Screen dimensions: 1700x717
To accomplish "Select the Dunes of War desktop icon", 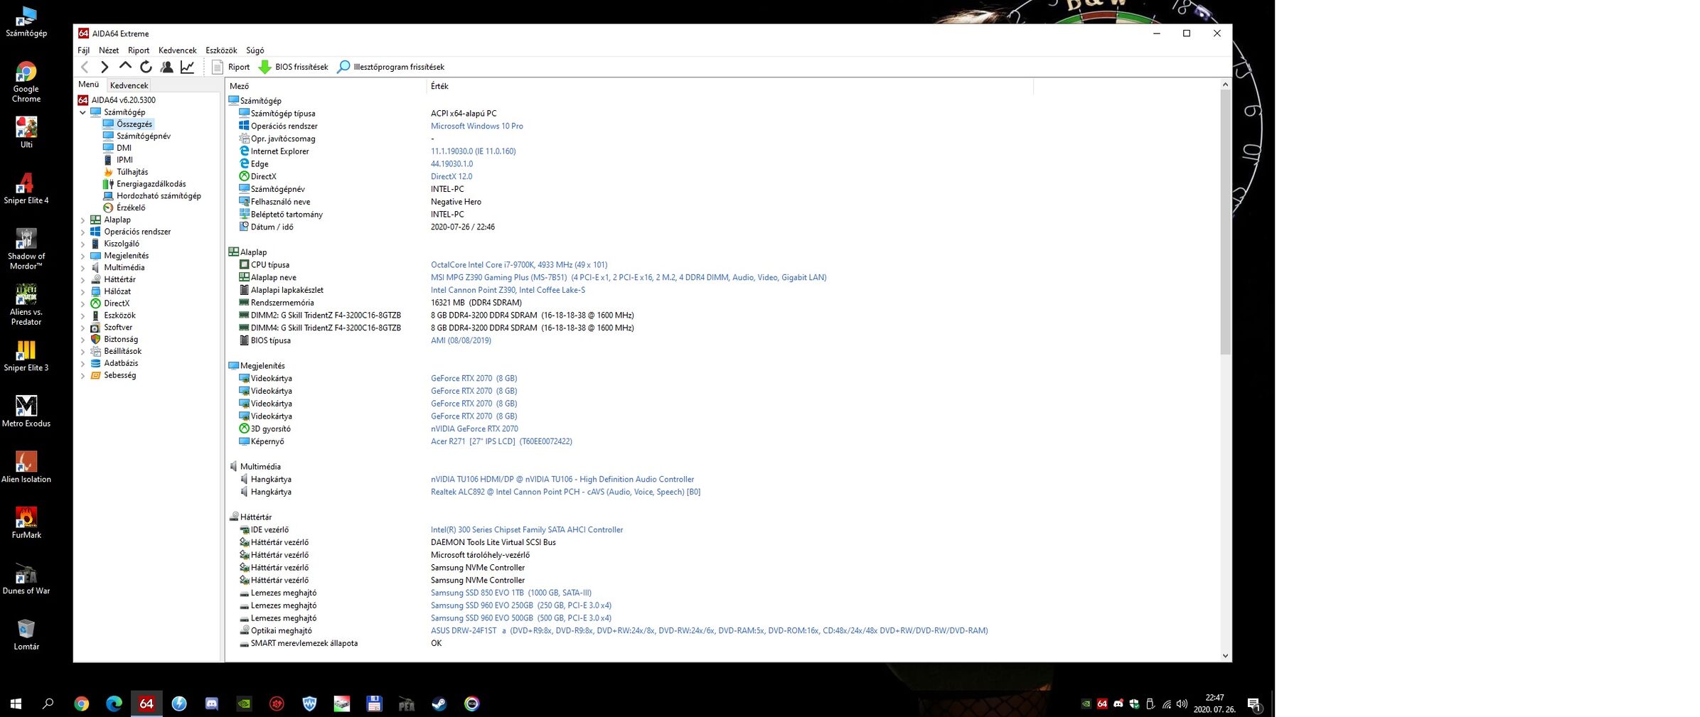I will [26, 579].
